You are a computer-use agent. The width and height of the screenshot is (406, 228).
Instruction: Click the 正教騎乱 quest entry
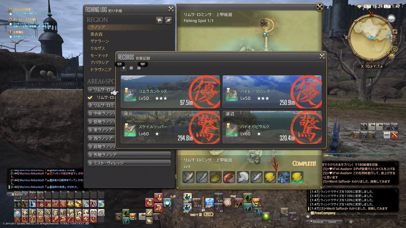pos(19,32)
